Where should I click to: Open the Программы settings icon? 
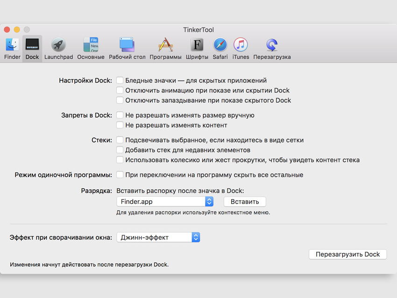click(x=165, y=45)
